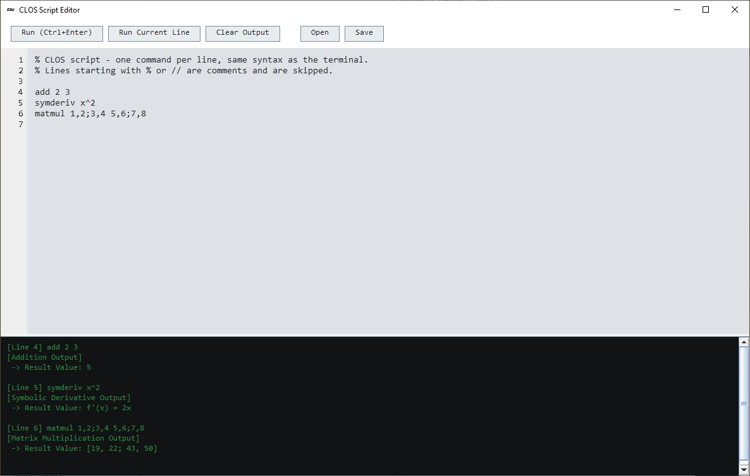The width and height of the screenshot is (750, 476).
Task: Place cursor on 'symderiv x^2' line
Action: 65,103
